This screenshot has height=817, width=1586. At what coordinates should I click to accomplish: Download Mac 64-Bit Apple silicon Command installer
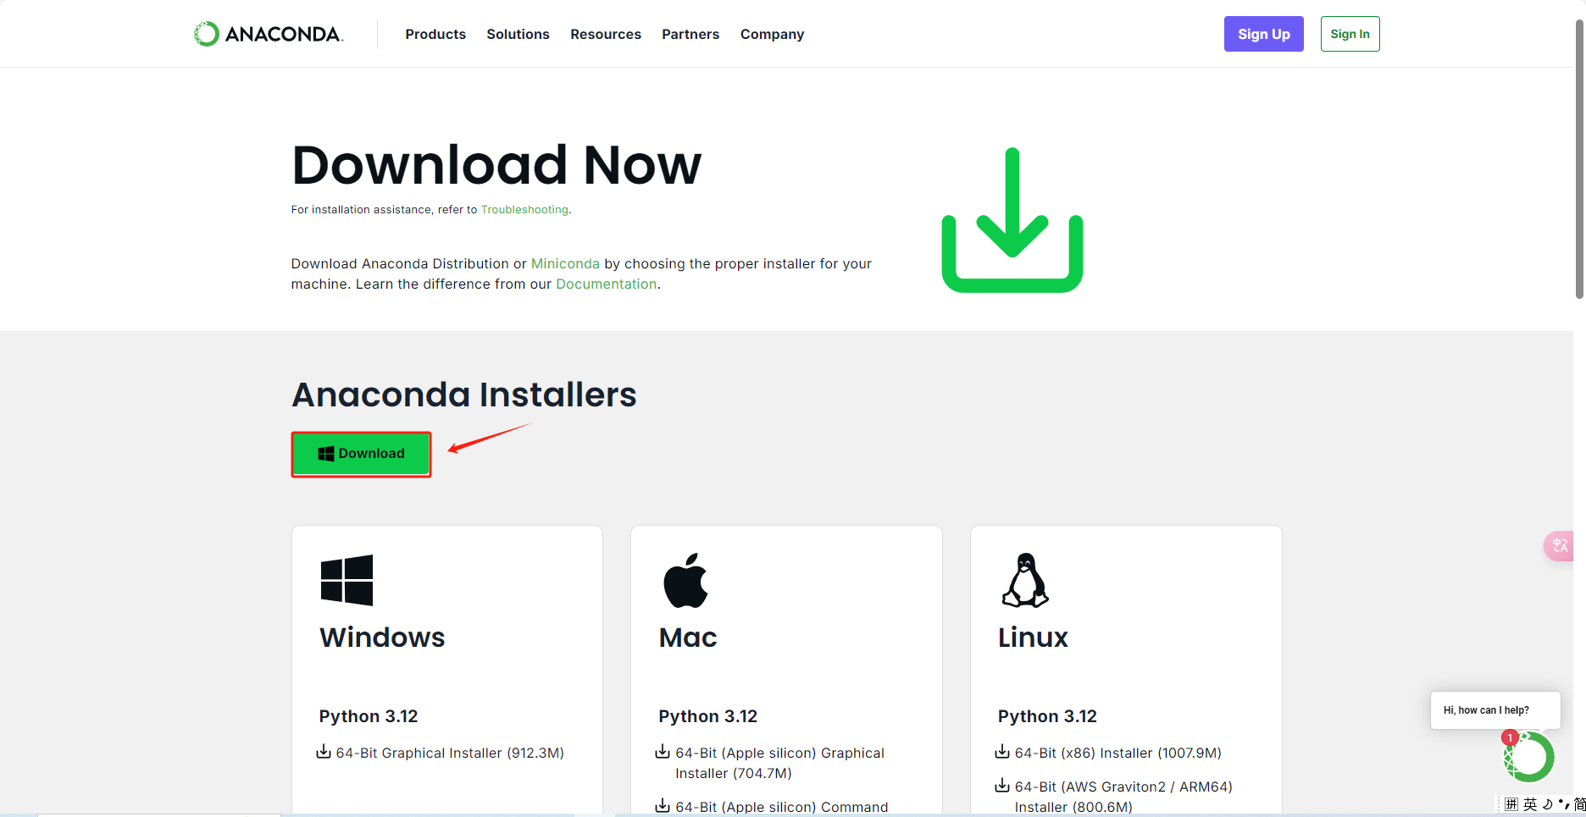point(781,807)
